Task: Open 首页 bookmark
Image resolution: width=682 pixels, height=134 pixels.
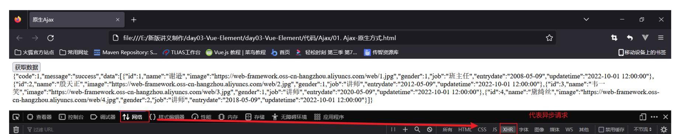Action: (x=280, y=52)
